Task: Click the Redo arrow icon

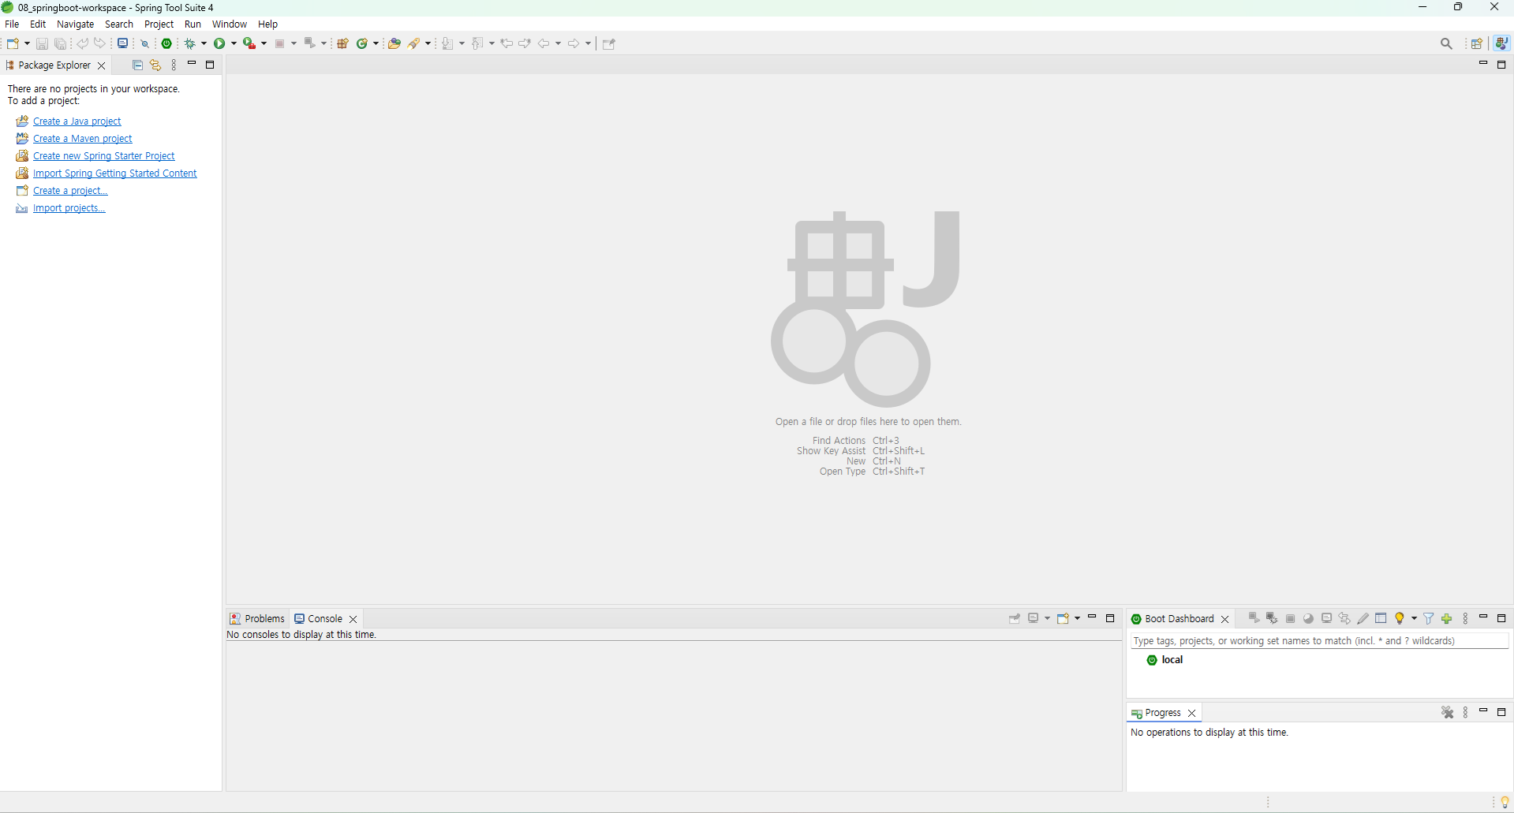Action: coord(99,43)
